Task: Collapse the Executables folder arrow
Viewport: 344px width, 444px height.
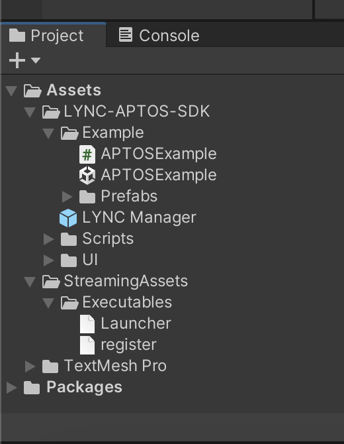Action: pos(48,303)
